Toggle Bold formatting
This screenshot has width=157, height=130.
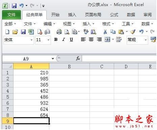pyautogui.click(x=56, y=40)
